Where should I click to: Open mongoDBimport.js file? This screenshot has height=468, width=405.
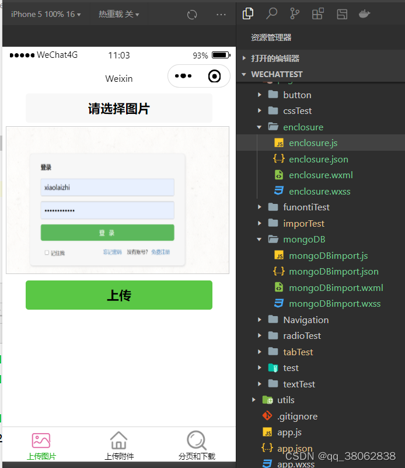pyautogui.click(x=320, y=255)
